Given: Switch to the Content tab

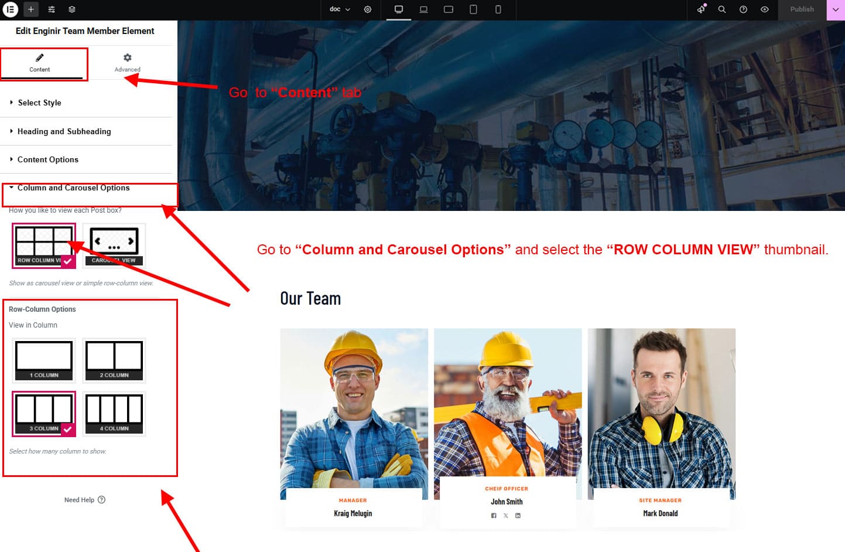Looking at the screenshot, I should coord(40,62).
